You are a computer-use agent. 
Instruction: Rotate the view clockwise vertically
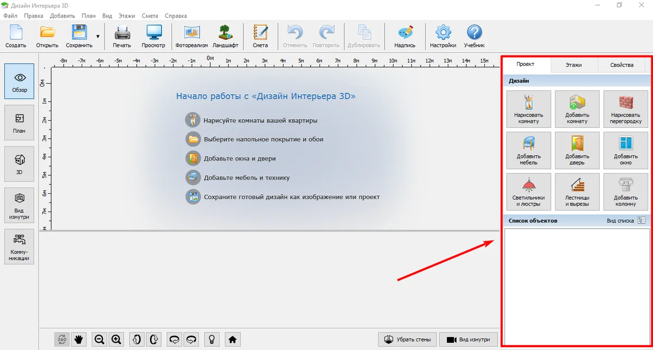[154, 339]
